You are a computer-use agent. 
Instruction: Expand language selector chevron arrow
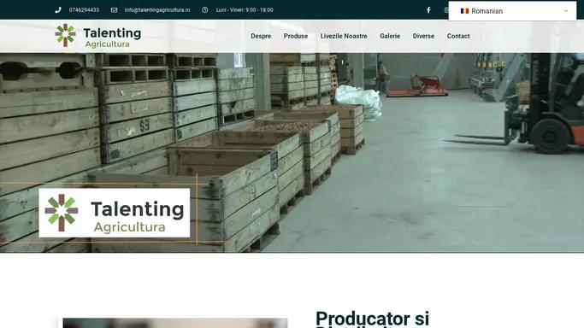coord(566,11)
